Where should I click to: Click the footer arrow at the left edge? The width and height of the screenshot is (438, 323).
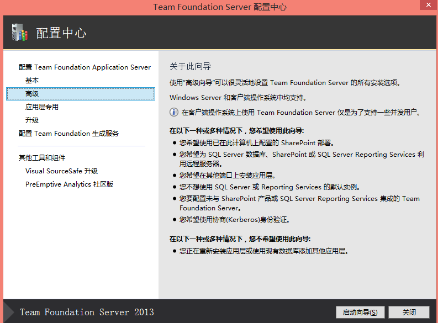coord(9,311)
